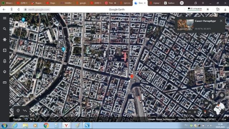Go back with browser arrow
This screenshot has height=129, width=229.
(4, 10)
